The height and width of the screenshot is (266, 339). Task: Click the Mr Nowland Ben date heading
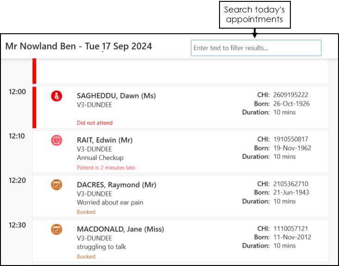(x=79, y=47)
